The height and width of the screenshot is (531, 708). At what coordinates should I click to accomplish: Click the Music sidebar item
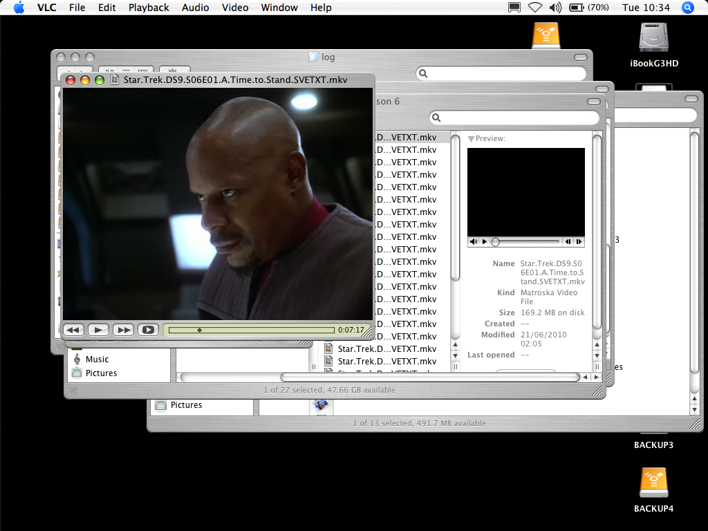click(97, 360)
